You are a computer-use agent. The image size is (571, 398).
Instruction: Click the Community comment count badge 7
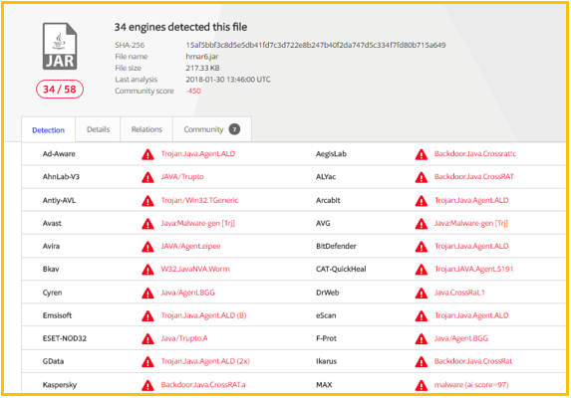[x=234, y=129]
